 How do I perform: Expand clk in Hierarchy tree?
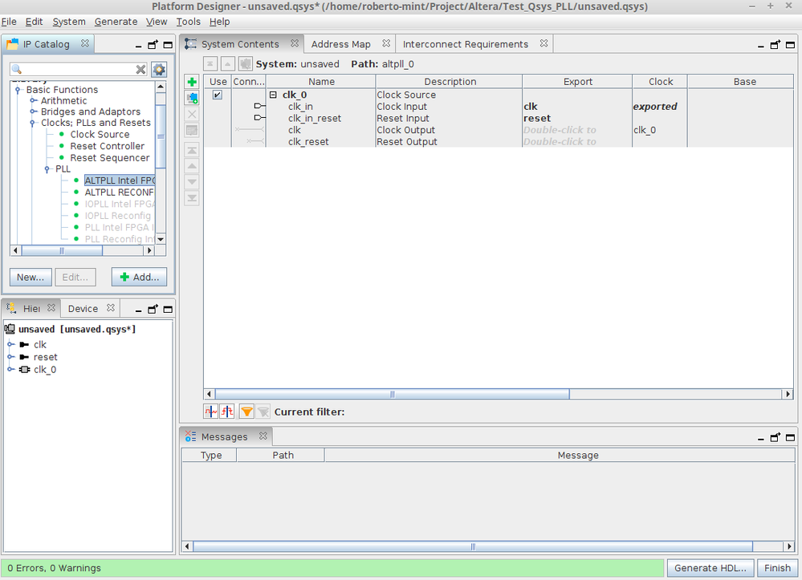tap(10, 344)
